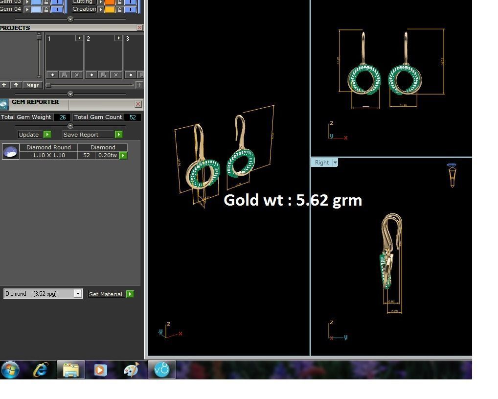Launch Internet Explorer from the taskbar
The image size is (498, 399).
(41, 370)
